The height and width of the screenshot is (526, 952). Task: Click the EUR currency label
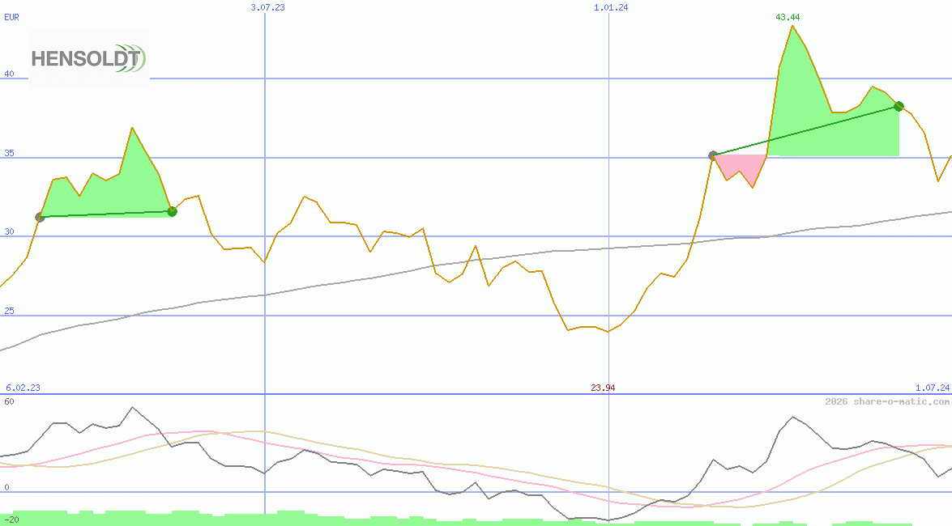(12, 16)
